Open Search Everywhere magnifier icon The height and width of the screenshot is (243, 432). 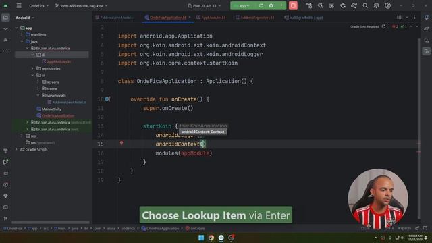(x=365, y=5)
